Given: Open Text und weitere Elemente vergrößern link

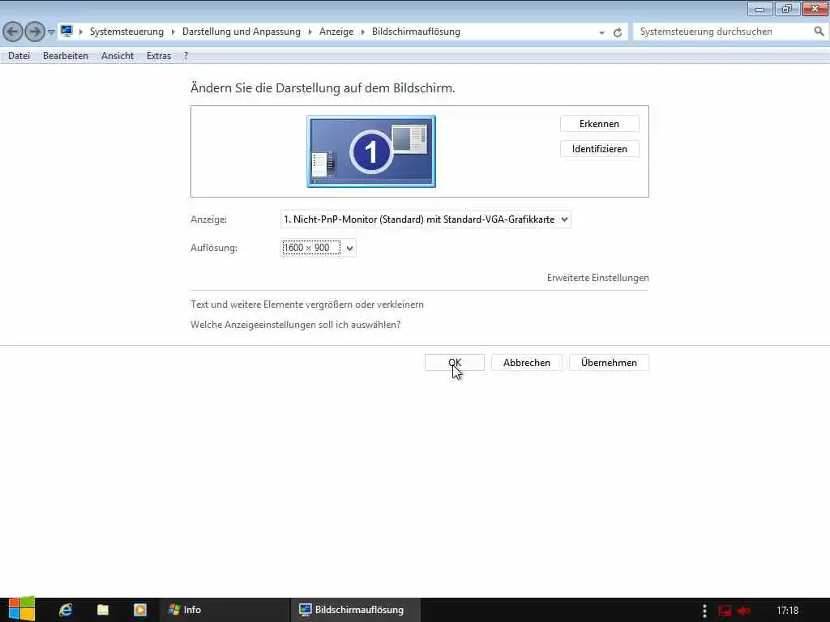Looking at the screenshot, I should tap(307, 305).
